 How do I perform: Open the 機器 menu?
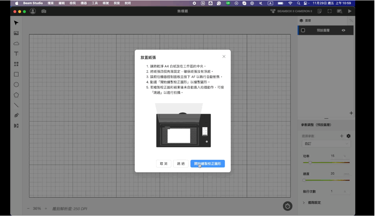pos(84,3)
